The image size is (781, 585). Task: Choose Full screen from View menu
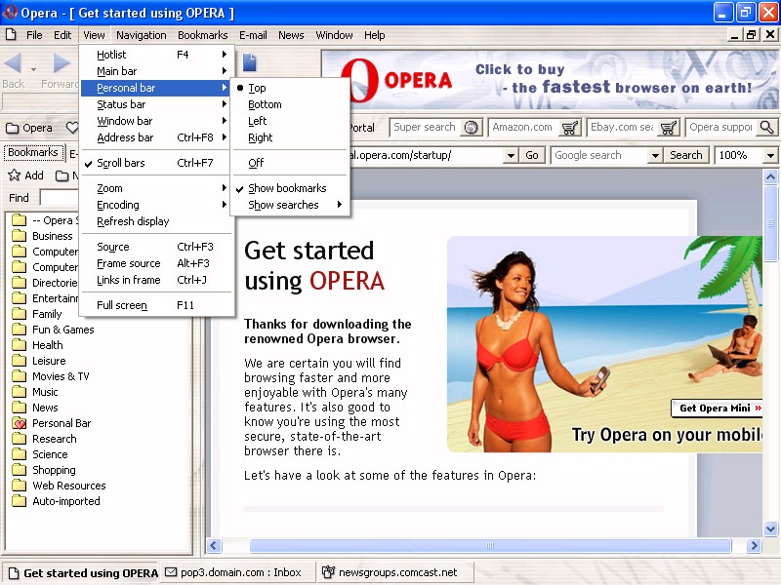(156, 305)
